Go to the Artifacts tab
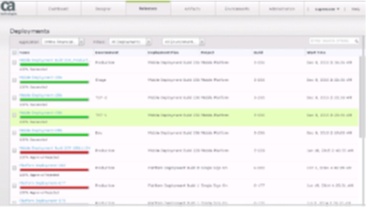The height and width of the screenshot is (207, 366). point(193,9)
